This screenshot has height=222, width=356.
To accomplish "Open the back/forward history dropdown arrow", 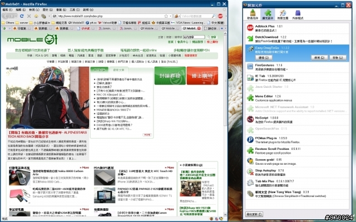I will point(16,16).
